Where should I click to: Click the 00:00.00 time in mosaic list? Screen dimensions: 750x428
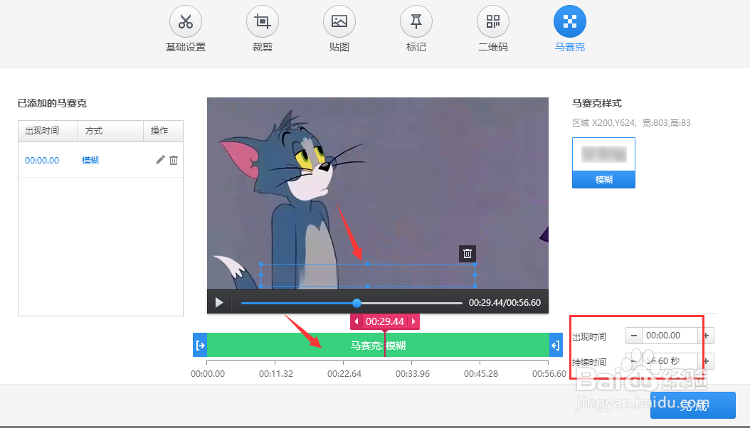(42, 161)
